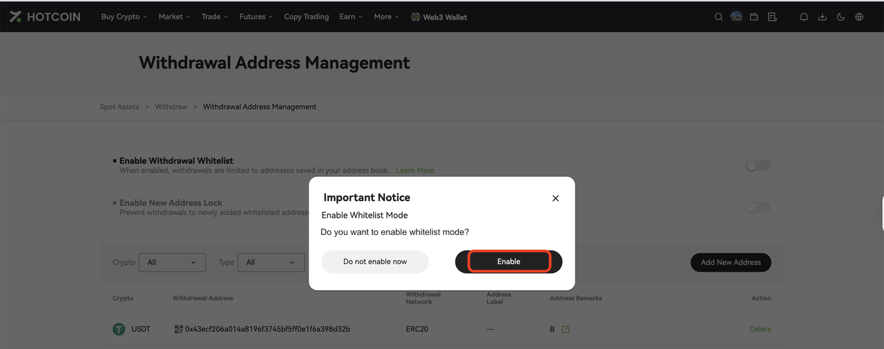Viewport: 884px width, 349px height.
Task: Click the search magnifier icon in header
Action: [x=718, y=17]
